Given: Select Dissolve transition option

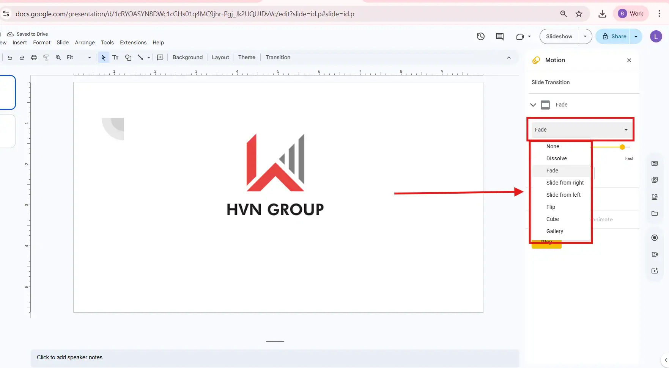Looking at the screenshot, I should coord(561,158).
